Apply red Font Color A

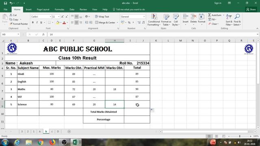pyautogui.click(x=64, y=23)
